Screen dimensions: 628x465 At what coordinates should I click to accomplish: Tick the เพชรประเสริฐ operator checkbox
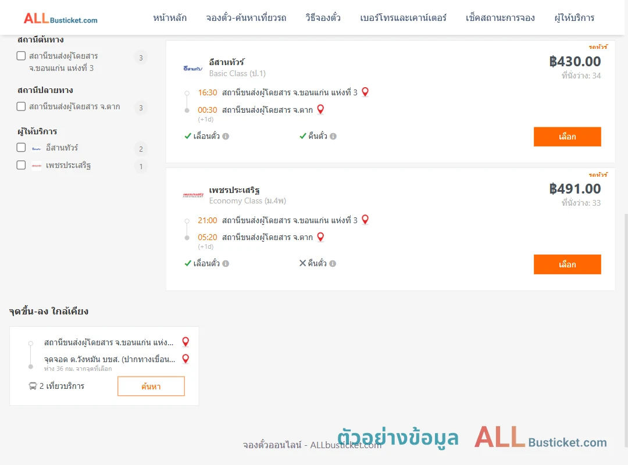[x=22, y=165]
